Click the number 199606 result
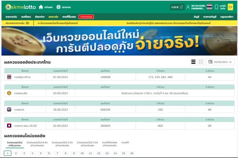 105,77
